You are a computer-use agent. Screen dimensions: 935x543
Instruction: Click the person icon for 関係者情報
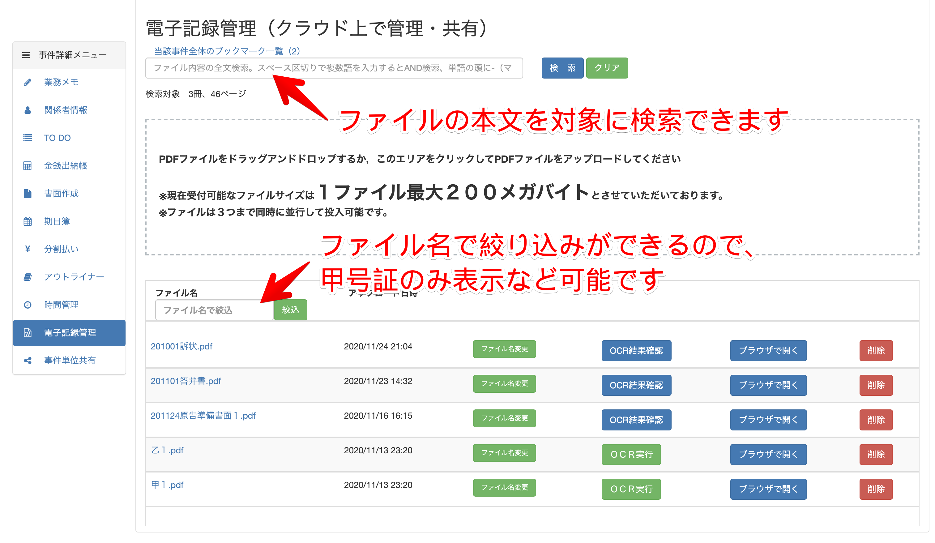click(x=28, y=110)
